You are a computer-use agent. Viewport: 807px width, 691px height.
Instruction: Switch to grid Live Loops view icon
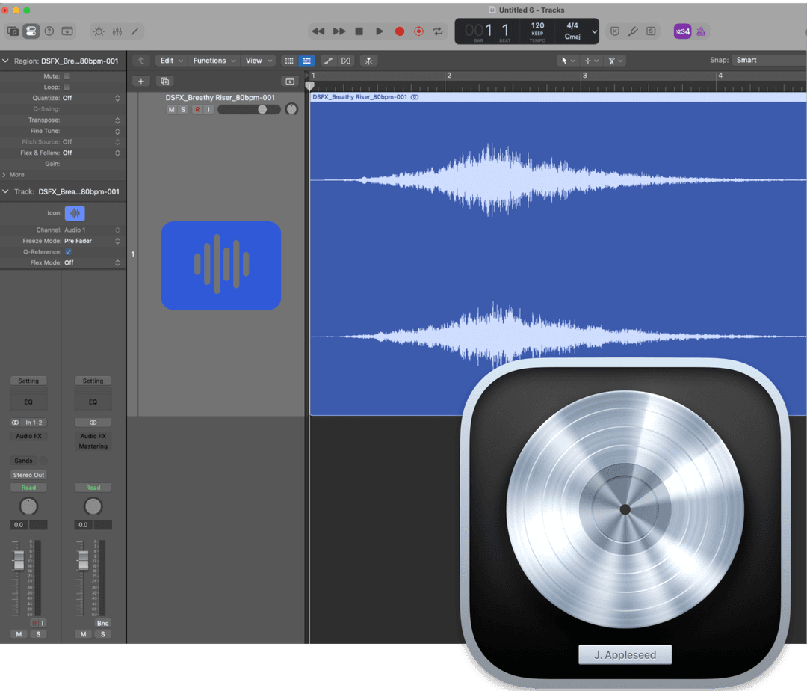pyautogui.click(x=289, y=61)
